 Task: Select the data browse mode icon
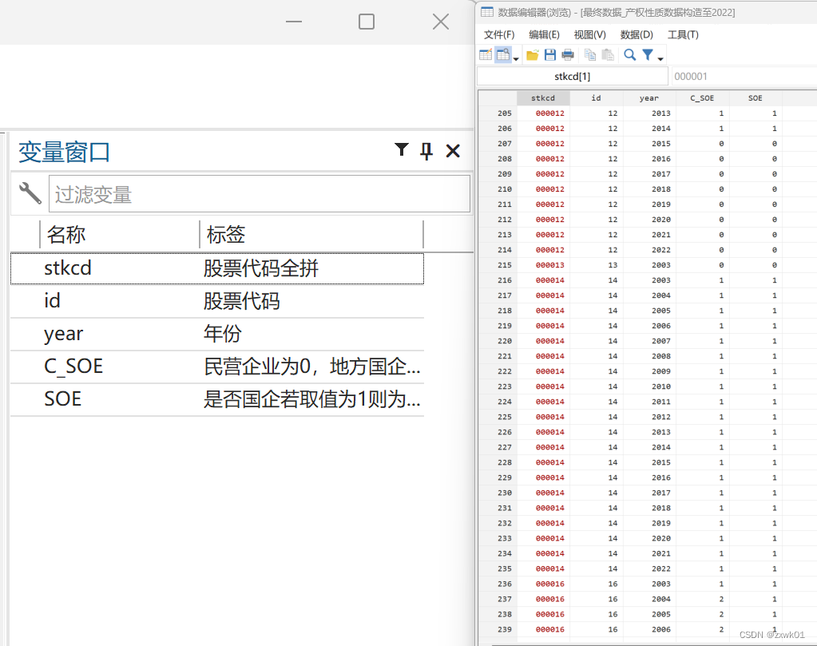point(503,55)
